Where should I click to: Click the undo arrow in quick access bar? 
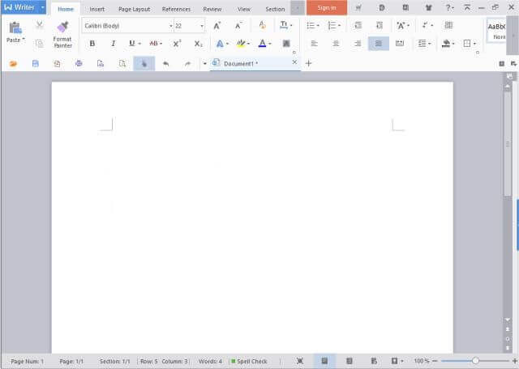point(165,63)
